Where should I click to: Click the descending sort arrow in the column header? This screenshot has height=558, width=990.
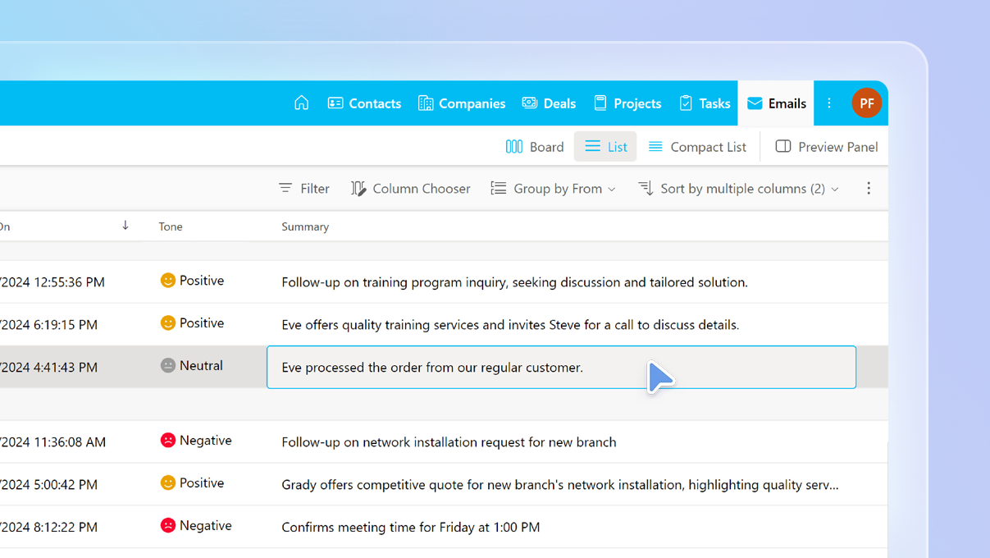click(x=125, y=225)
